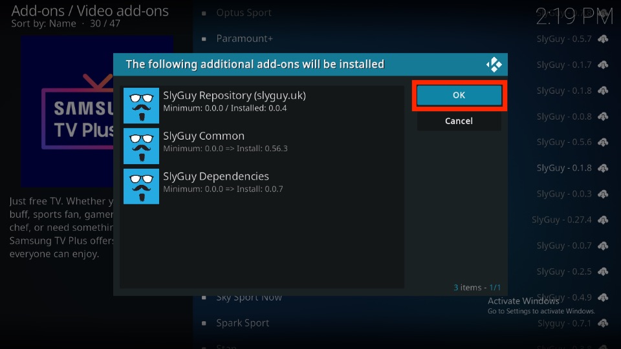Image resolution: width=621 pixels, height=349 pixels.
Task: Click the SlyGuy Repository avatar icon
Action: (141, 105)
